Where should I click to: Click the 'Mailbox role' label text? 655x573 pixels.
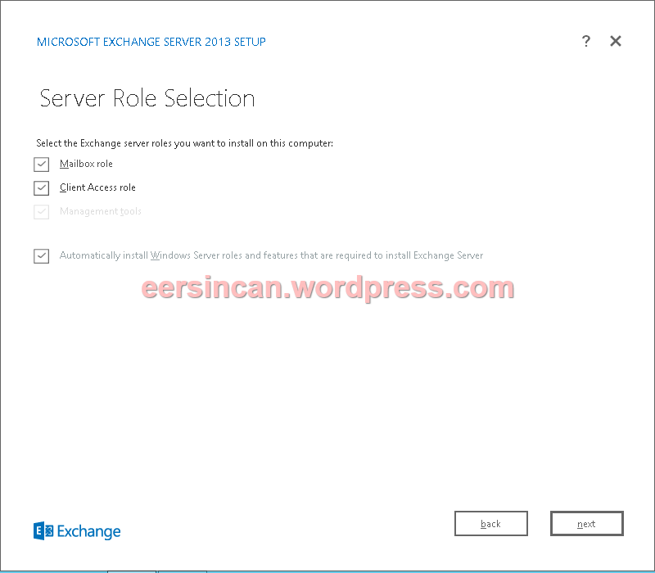86,165
